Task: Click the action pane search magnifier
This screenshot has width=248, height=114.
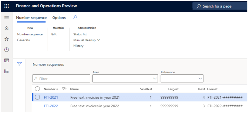Action: tap(75, 17)
